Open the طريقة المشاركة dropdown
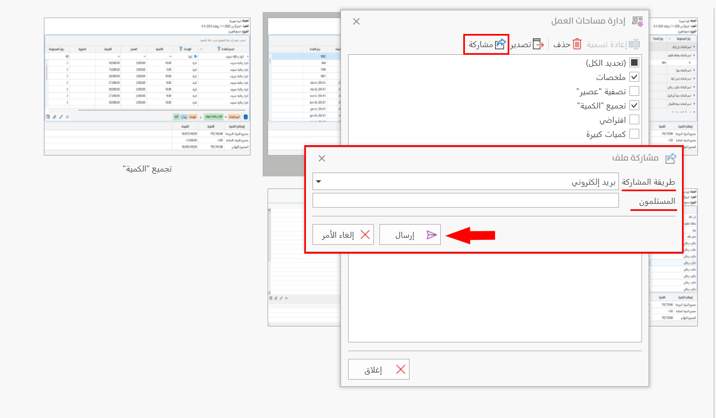Image resolution: width=716 pixels, height=418 pixels. [319, 182]
